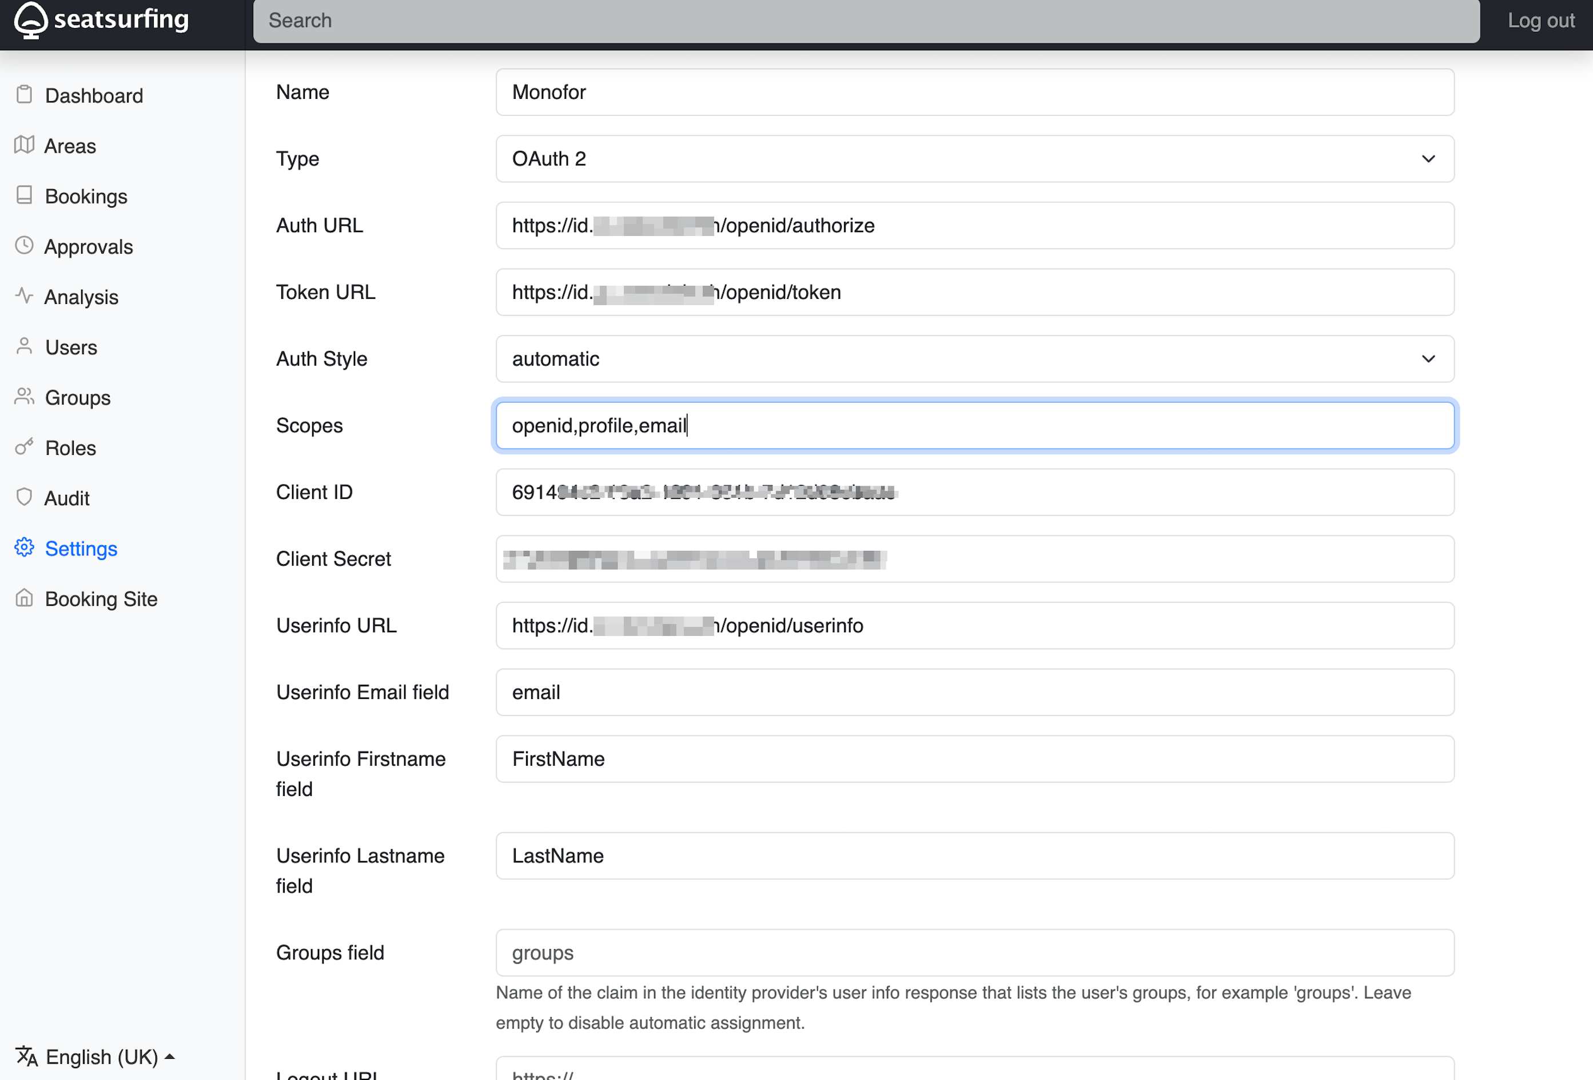Open the Auth Style dropdown showing automatic
Image resolution: width=1593 pixels, height=1080 pixels.
974,359
